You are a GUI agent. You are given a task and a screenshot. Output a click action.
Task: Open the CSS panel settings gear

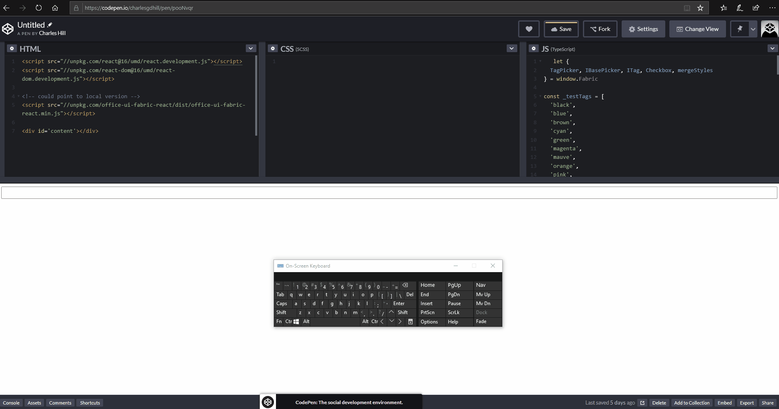coord(272,48)
